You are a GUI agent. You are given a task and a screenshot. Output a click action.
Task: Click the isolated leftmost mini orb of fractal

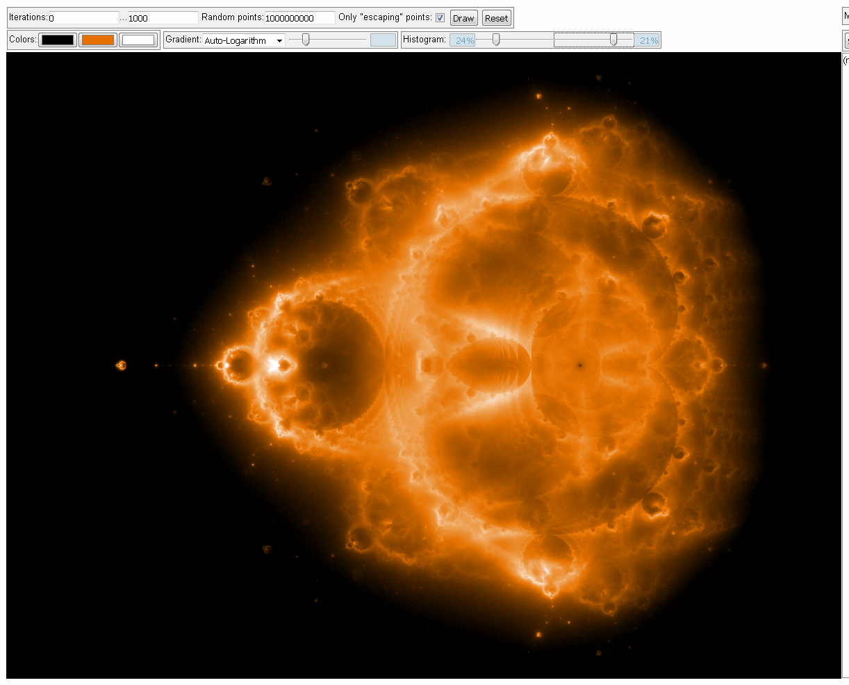pos(122,365)
